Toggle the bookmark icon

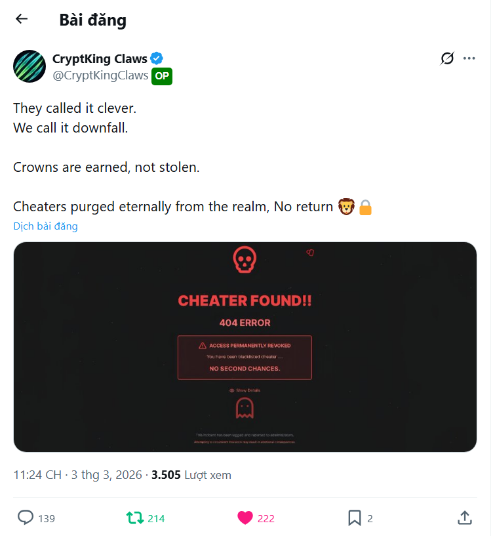click(x=355, y=518)
